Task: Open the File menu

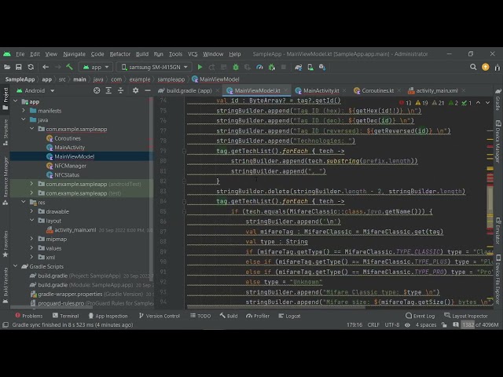Action: (x=20, y=54)
